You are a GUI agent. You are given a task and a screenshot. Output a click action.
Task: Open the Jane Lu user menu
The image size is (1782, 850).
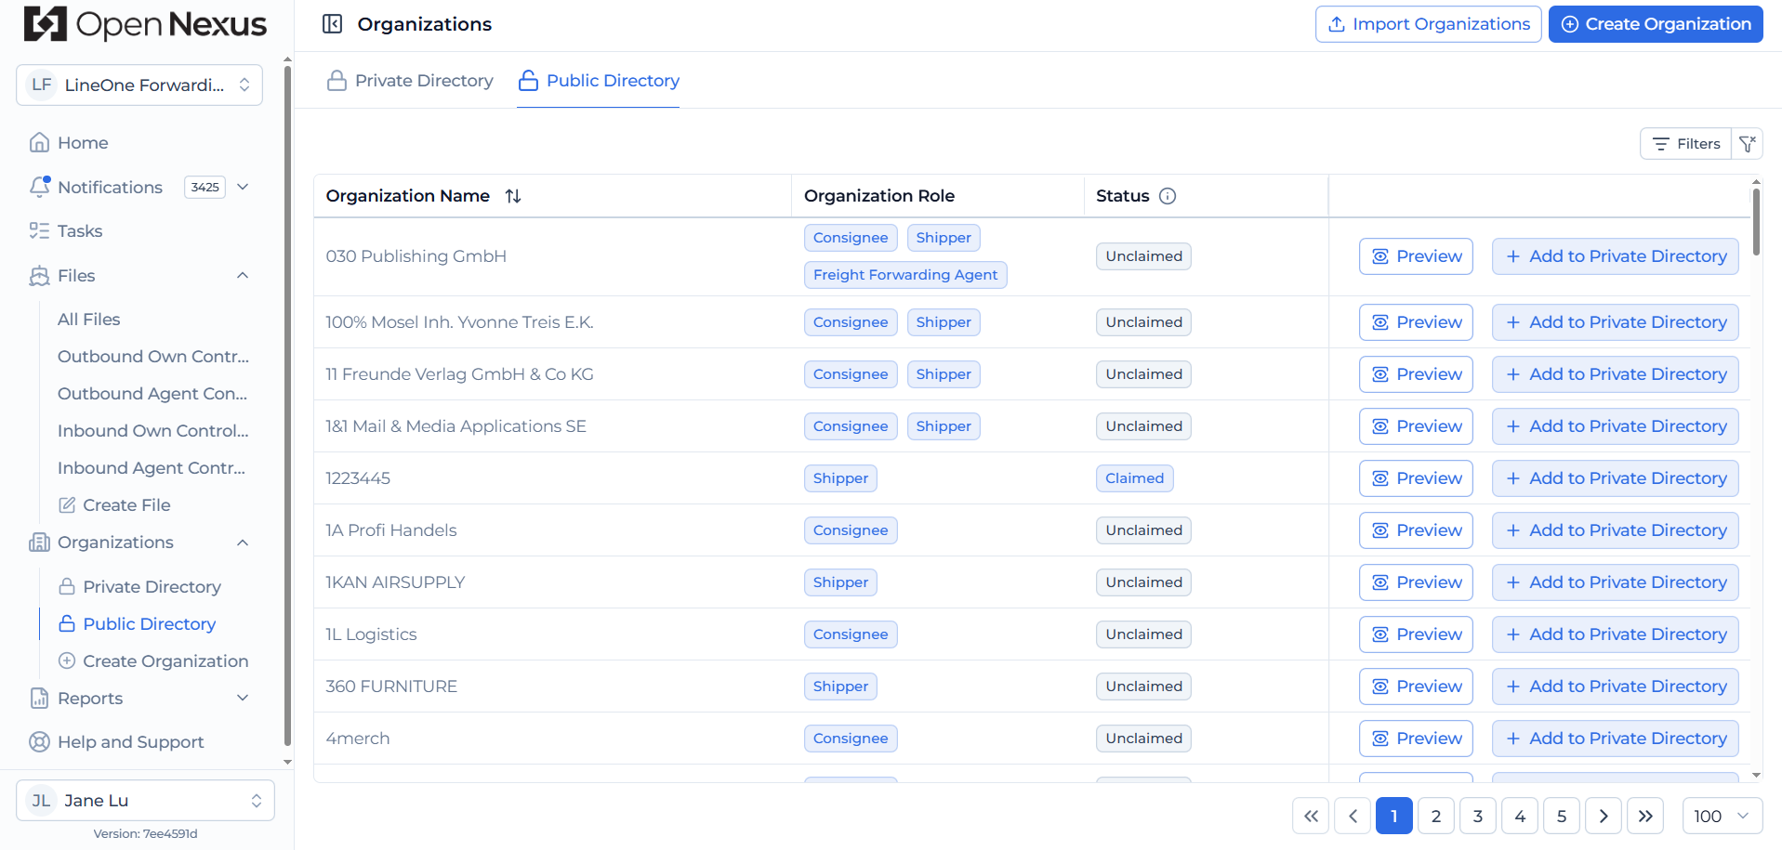pos(145,801)
